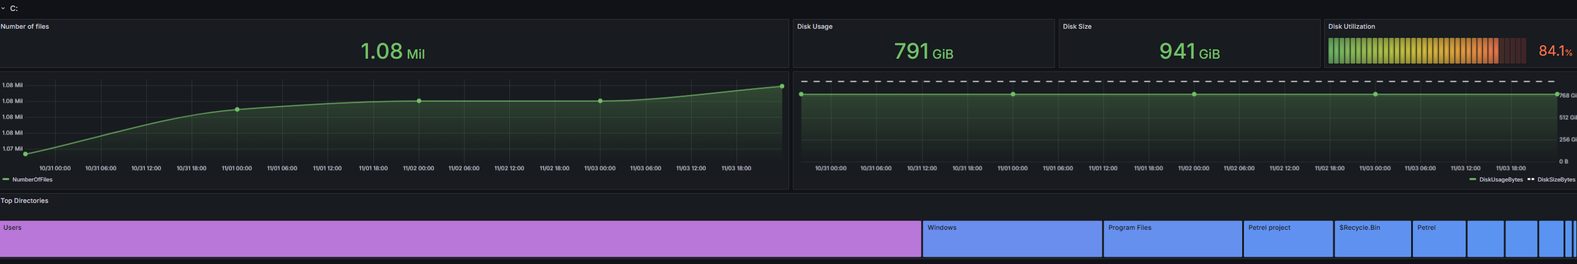1577x264 pixels.
Task: Click the 768 Gi axis label
Action: pos(1568,95)
